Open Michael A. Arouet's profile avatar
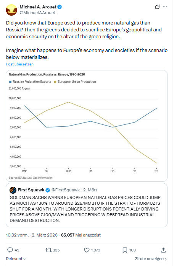 [x=11, y=10]
